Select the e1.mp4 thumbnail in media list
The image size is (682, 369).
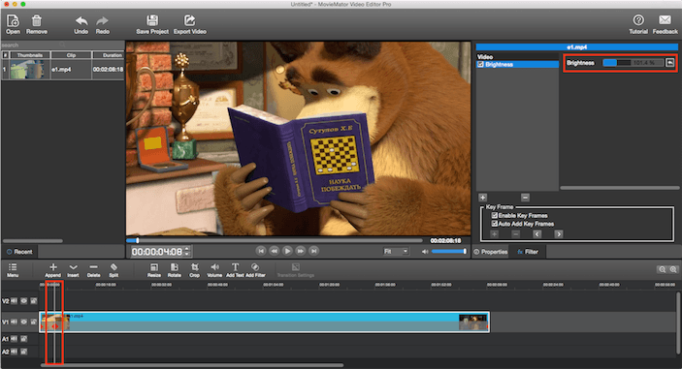coord(27,70)
